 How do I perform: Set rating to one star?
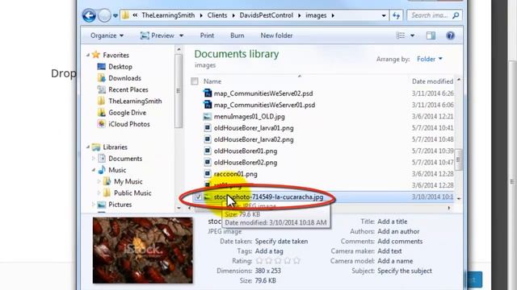tap(259, 261)
